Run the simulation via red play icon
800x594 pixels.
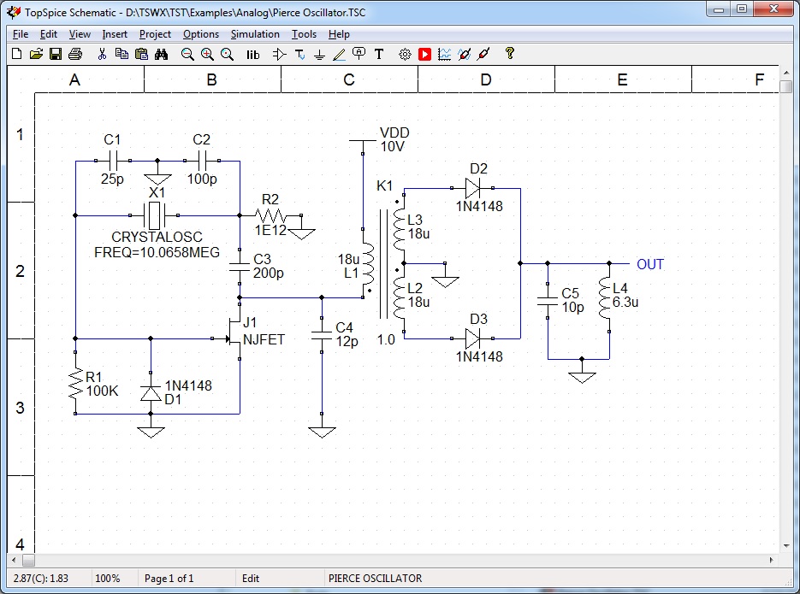pyautogui.click(x=425, y=54)
